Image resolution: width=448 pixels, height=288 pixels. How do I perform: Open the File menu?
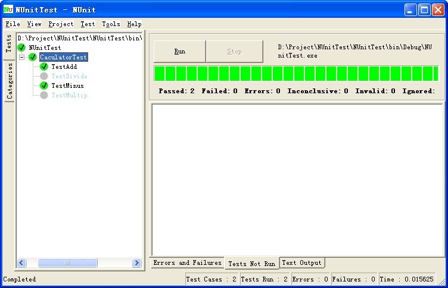[x=13, y=24]
